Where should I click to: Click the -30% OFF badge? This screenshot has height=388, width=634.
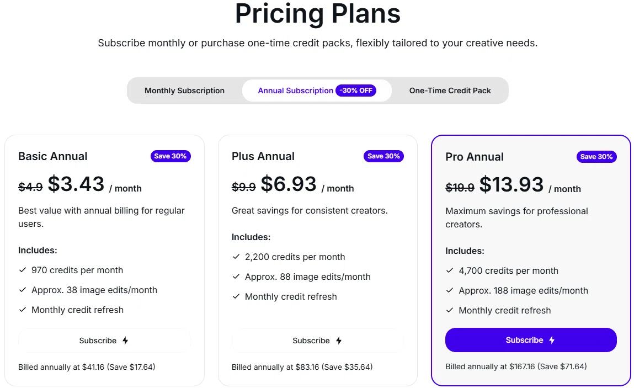tap(356, 91)
